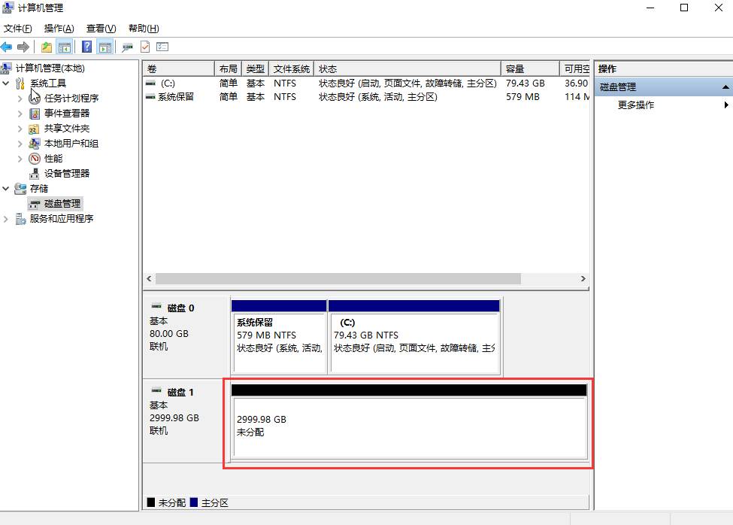Click the checklist settings toolbar icon
Screen dimensions: 733x525
coord(162,47)
